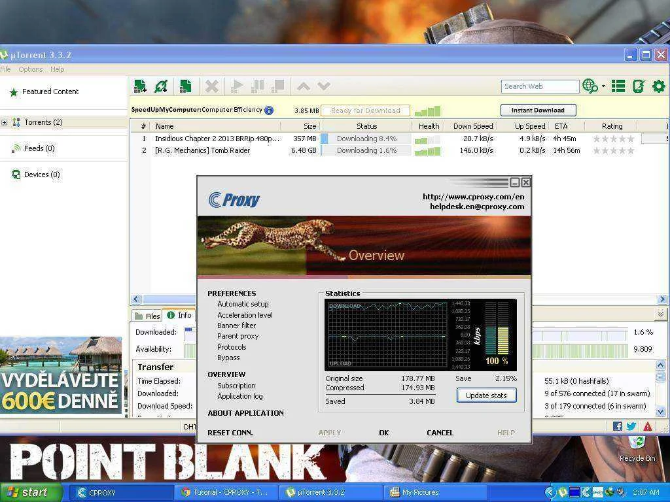Image resolution: width=670 pixels, height=502 pixels.
Task: Click the web search globe icon
Action: coord(590,86)
